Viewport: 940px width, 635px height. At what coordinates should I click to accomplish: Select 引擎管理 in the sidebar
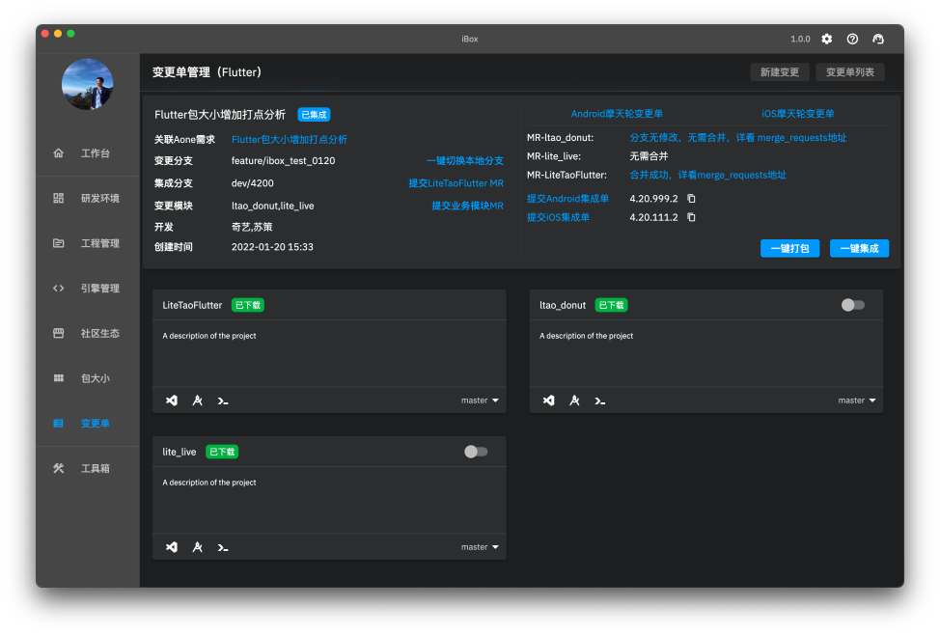click(x=99, y=289)
